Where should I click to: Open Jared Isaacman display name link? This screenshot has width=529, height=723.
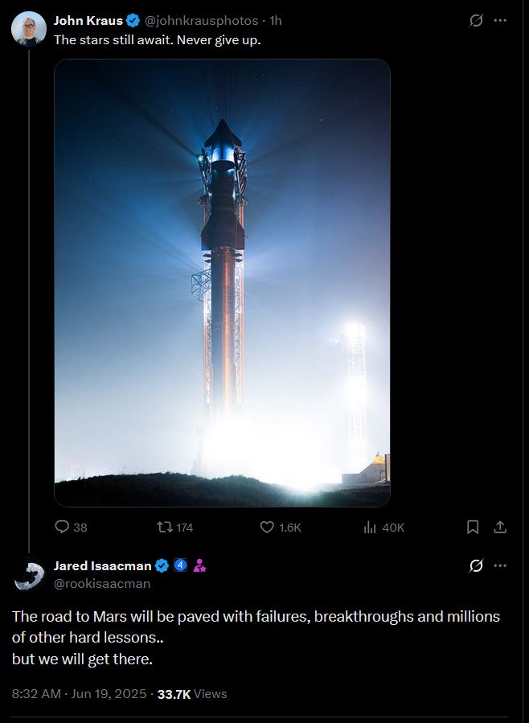102,565
